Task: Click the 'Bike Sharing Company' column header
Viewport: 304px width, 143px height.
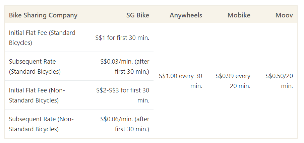Action: pyautogui.click(x=43, y=15)
